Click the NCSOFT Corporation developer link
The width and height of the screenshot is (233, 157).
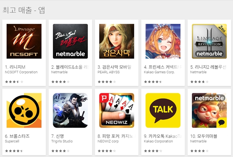point(21,72)
